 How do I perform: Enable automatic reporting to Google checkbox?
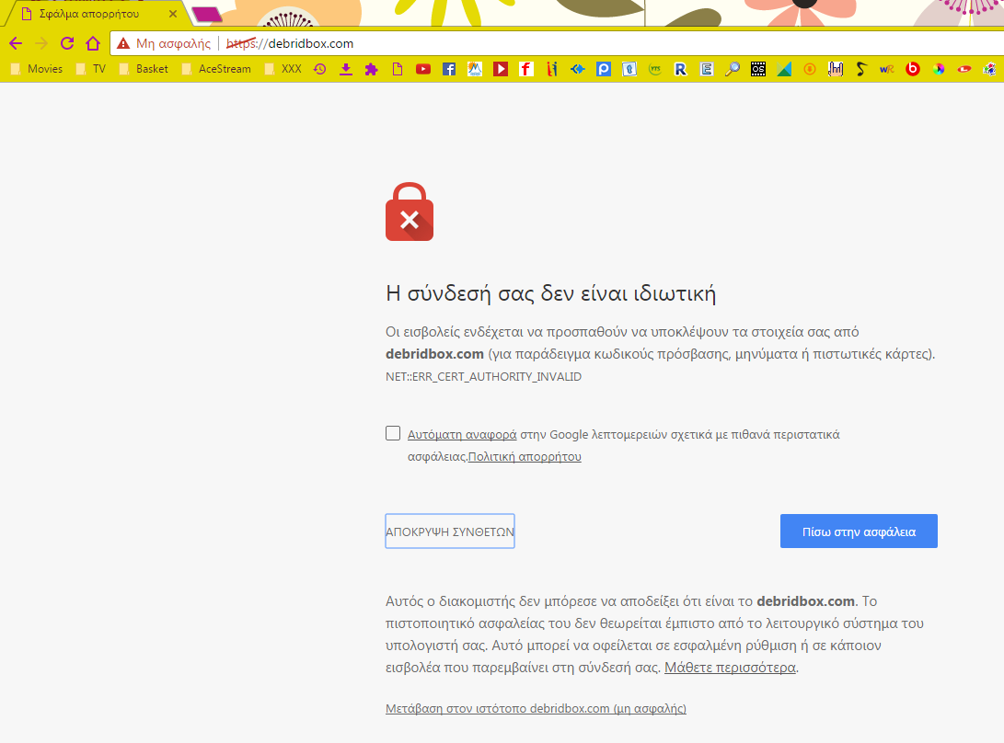click(x=393, y=433)
